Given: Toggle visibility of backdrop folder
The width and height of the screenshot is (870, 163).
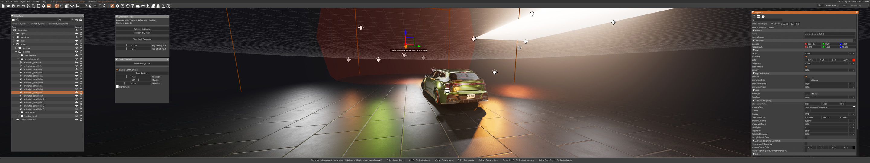Looking at the screenshot, I should click(x=77, y=37).
